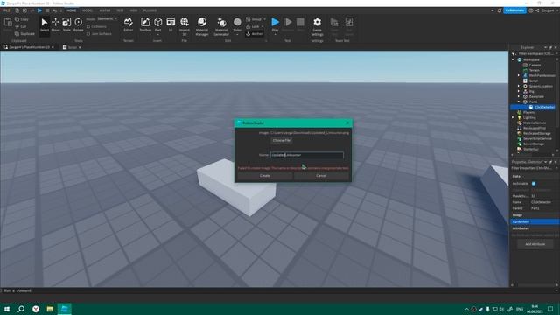560x315 pixels.
Task: Open the Terrain Editor
Action: pos(129,24)
